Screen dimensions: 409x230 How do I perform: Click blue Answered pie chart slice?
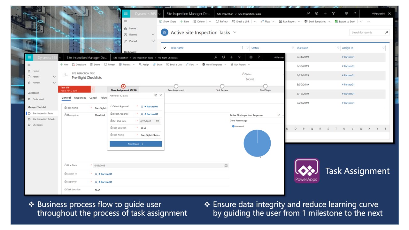257,143
